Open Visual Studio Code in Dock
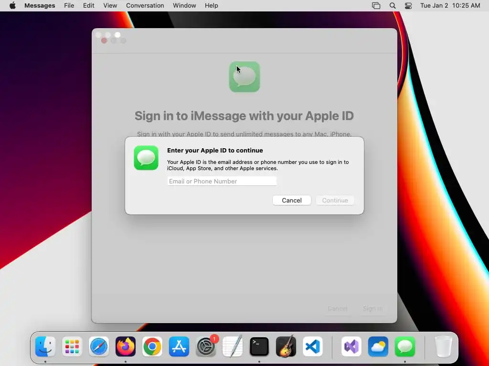This screenshot has width=489, height=366. (x=313, y=346)
